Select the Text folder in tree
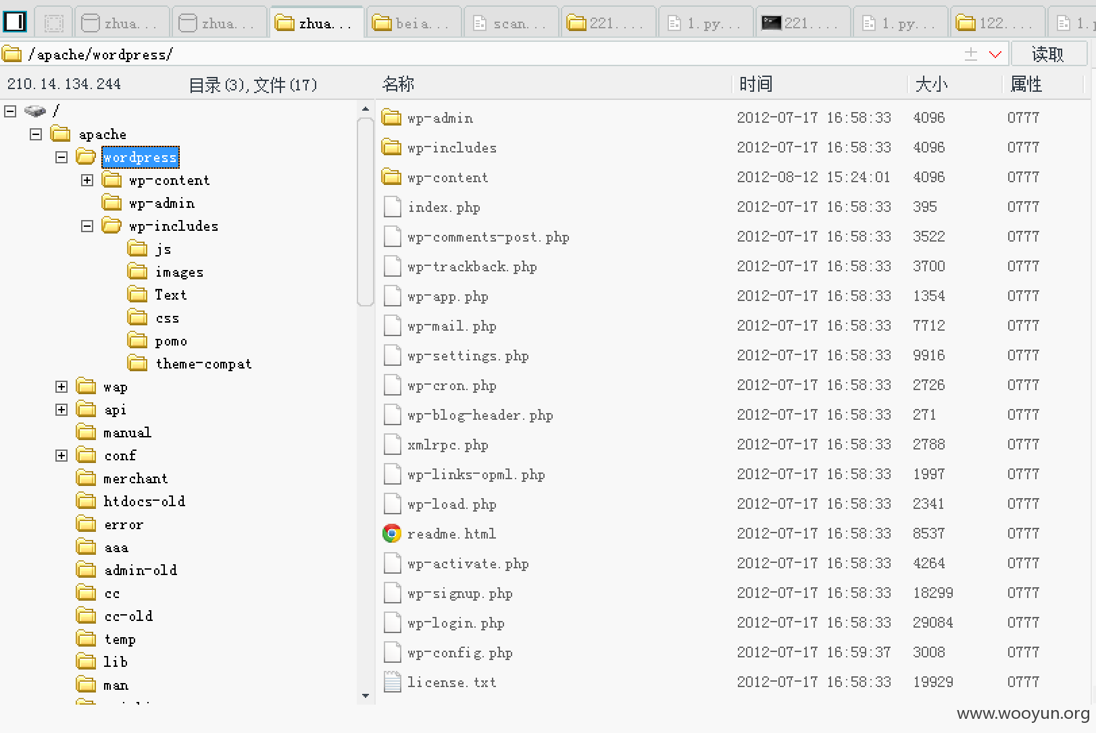This screenshot has height=733, width=1096. 170,294
